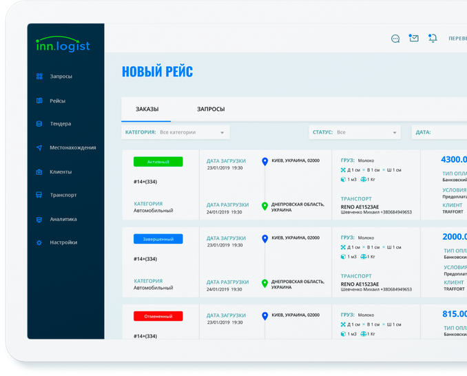
Task: Click green unloading pin in Активный order
Action: (264, 206)
